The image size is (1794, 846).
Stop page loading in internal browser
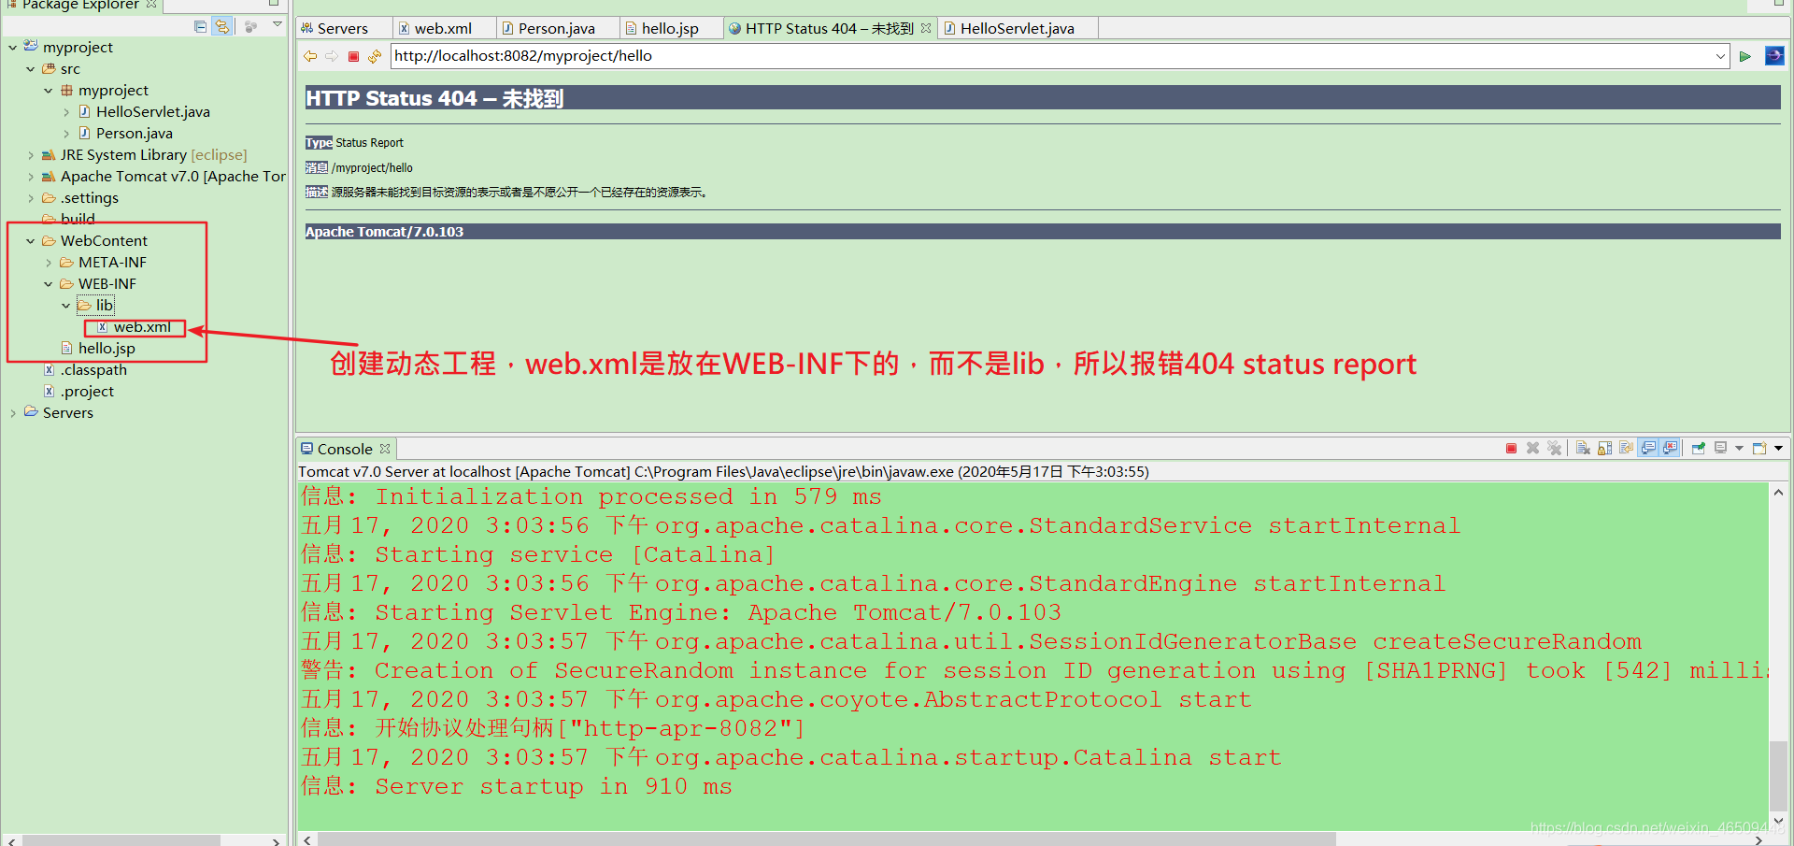353,56
